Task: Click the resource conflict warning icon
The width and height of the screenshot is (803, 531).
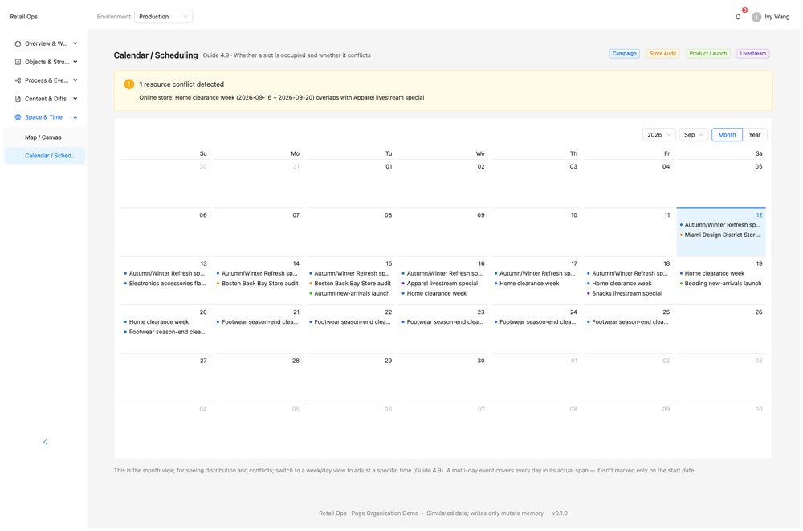Action: pos(129,84)
